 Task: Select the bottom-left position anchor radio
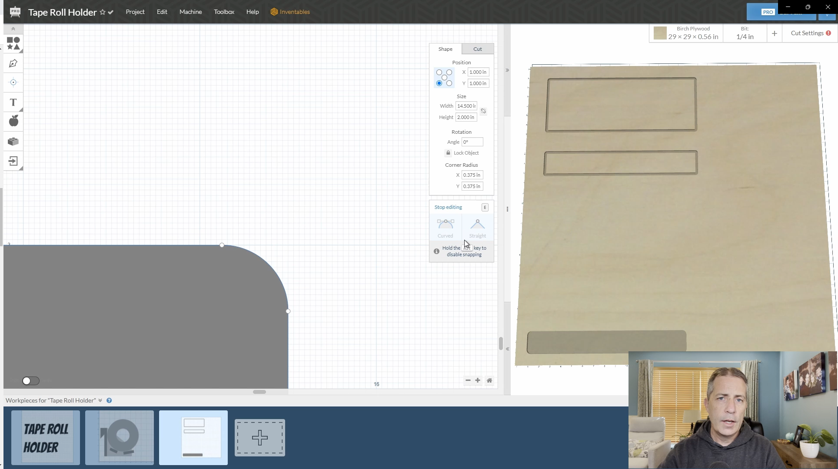pyautogui.click(x=439, y=83)
